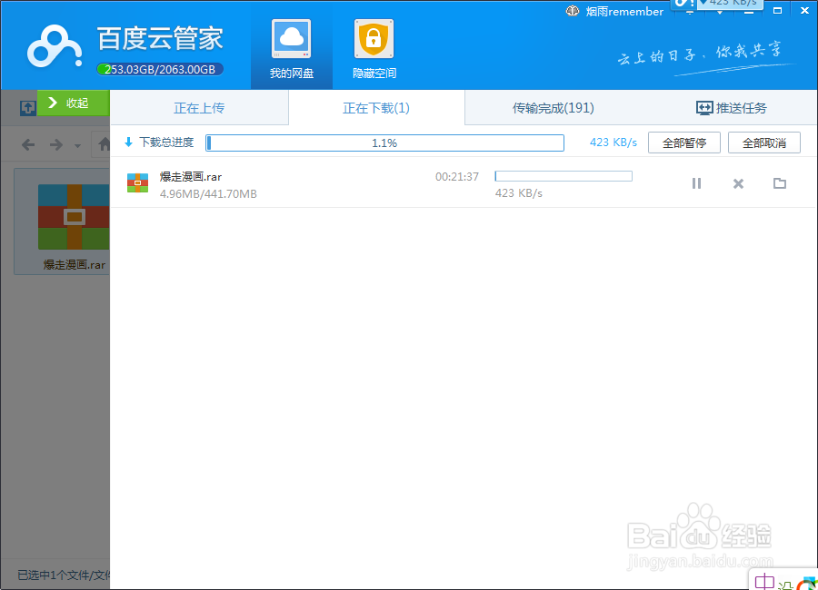Image resolution: width=818 pixels, height=590 pixels.
Task: Click the overall download progress bar at 1.1%
Action: [384, 143]
